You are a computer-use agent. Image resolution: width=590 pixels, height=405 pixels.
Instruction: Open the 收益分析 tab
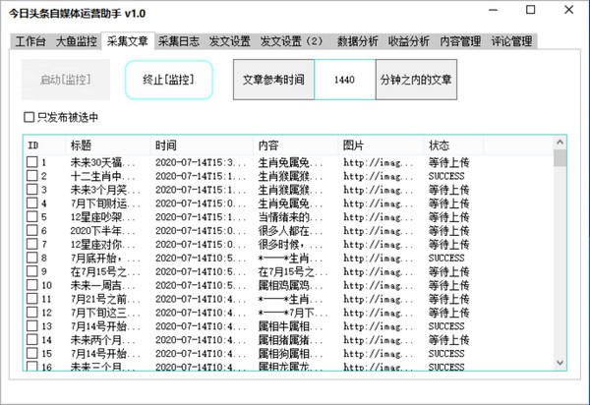point(408,41)
